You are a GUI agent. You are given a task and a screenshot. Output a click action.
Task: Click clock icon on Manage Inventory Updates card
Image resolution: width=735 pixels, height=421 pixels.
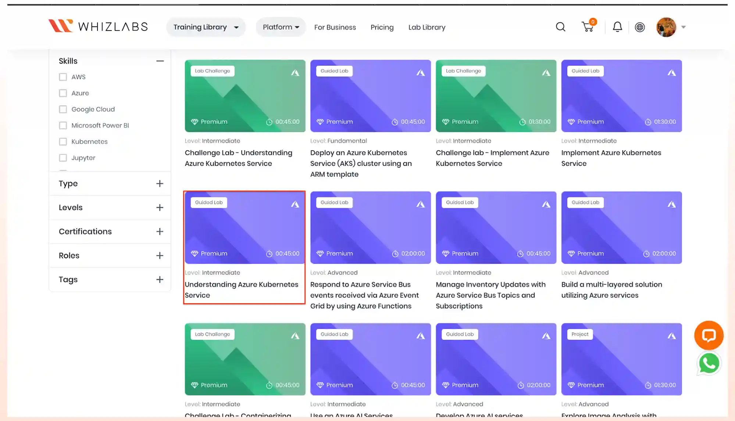(520, 254)
